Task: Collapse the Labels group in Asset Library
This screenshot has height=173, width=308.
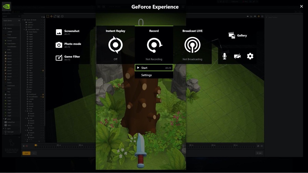Action: 3,119
